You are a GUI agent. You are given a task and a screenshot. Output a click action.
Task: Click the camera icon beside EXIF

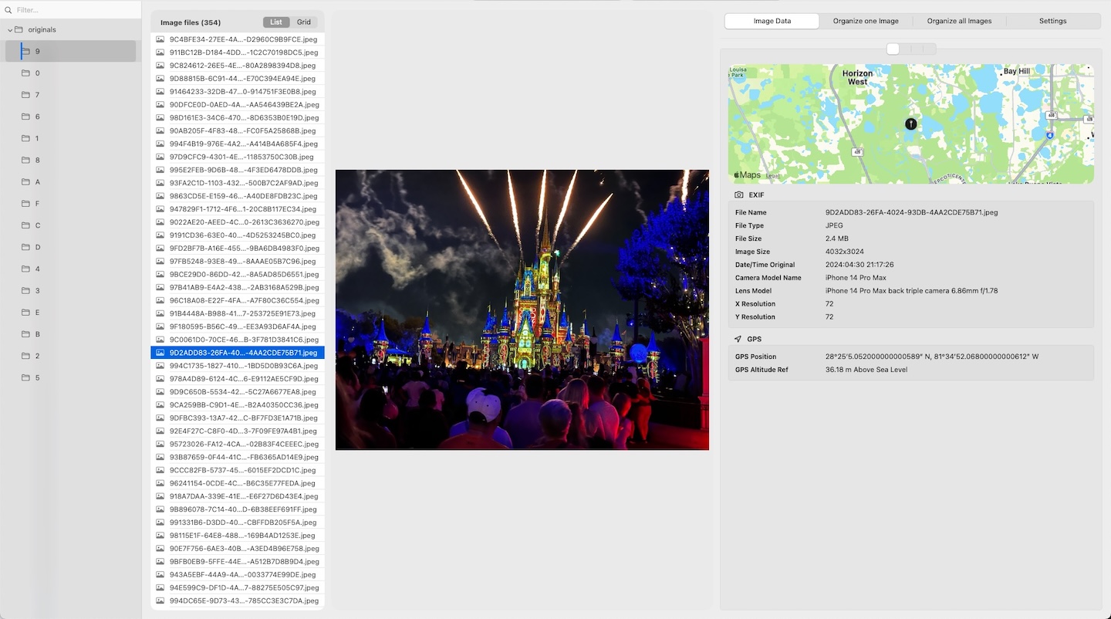pos(738,195)
